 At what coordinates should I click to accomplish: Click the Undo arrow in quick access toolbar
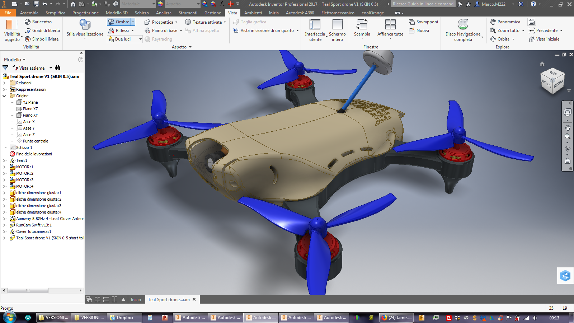[x=44, y=4]
